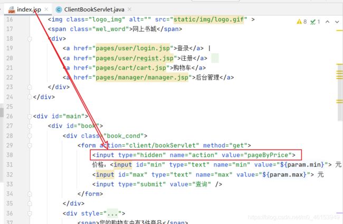
Task: Collapse the book div at line 27
Action: point(30,126)
